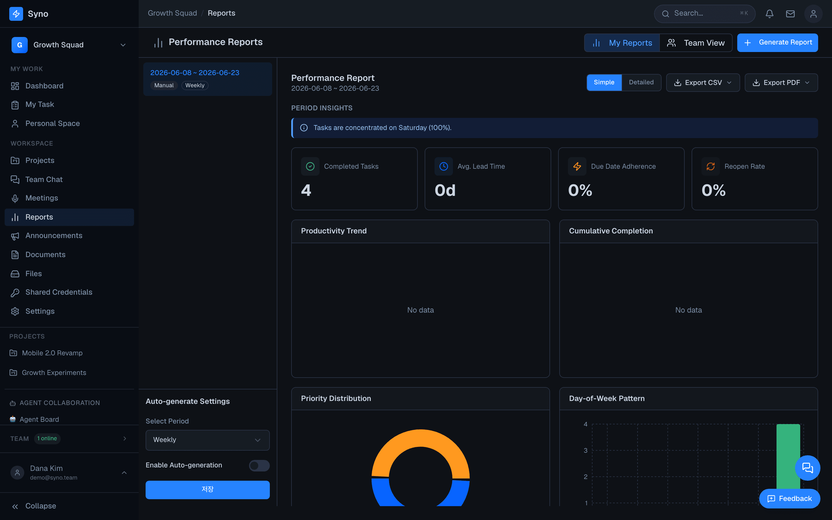Viewport: 832px width, 520px height.
Task: Click the Productivity Trend chart heading
Action: [334, 231]
